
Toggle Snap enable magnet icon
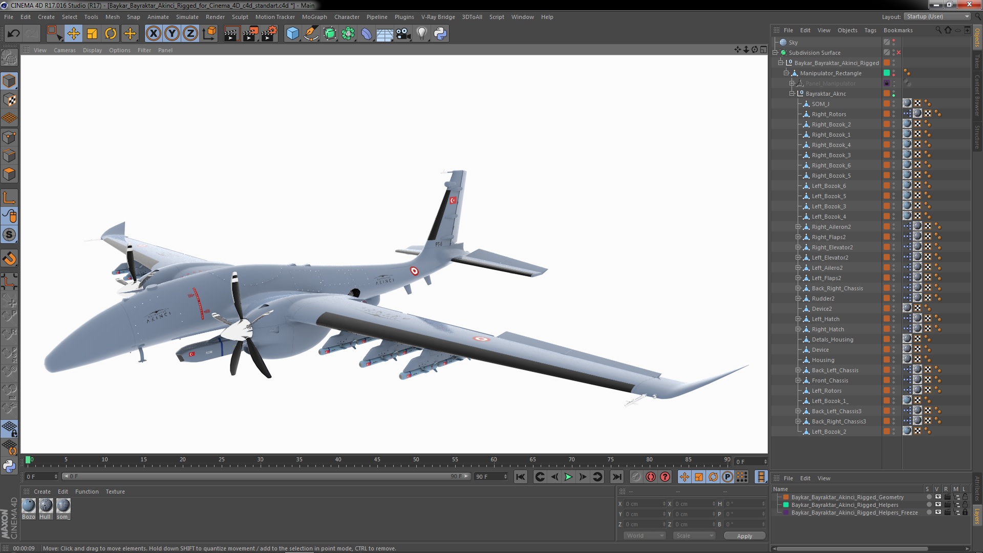pyautogui.click(x=9, y=259)
